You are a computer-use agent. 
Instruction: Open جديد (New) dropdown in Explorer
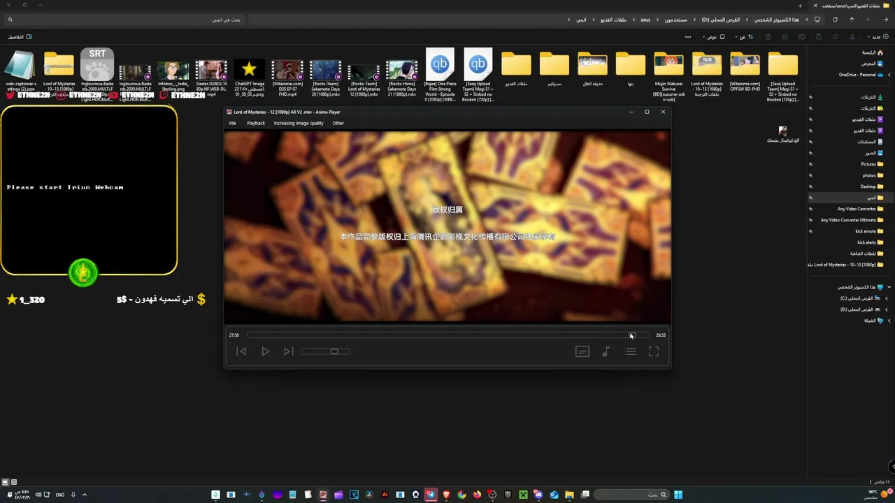tap(877, 37)
